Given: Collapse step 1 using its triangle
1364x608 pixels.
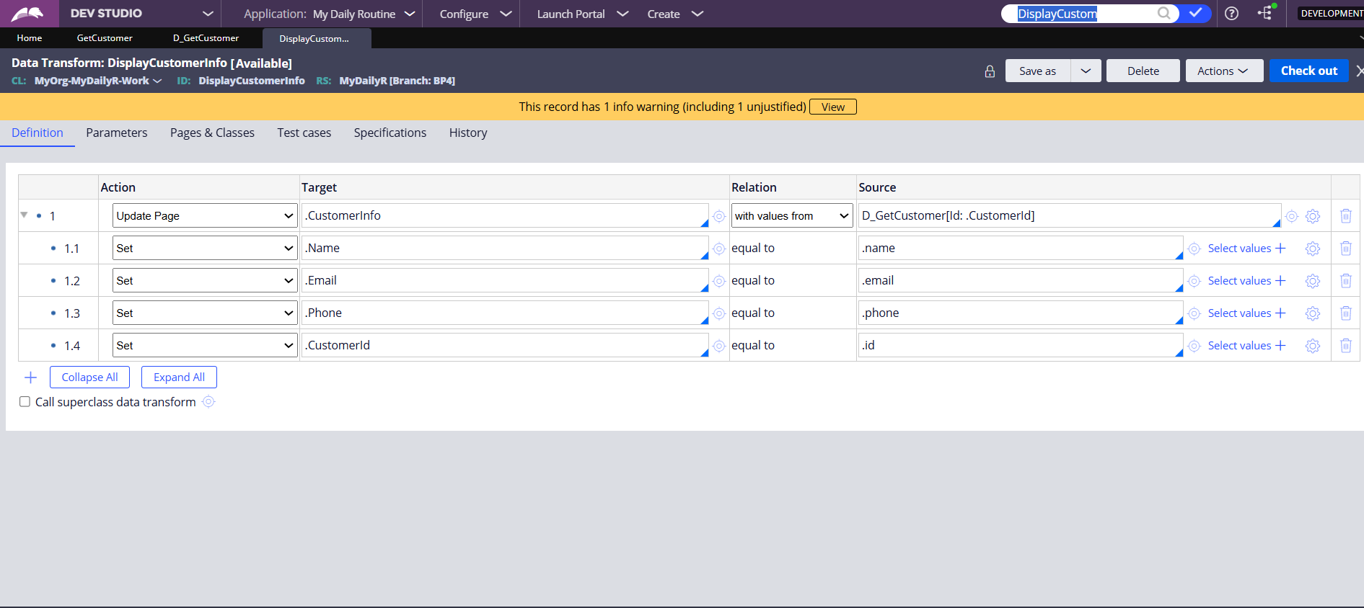Looking at the screenshot, I should coord(24,215).
